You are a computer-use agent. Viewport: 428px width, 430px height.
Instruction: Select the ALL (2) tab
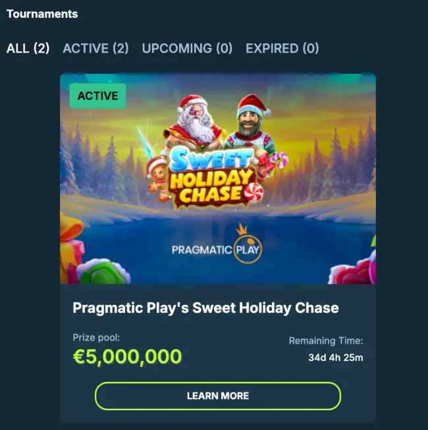coord(28,48)
